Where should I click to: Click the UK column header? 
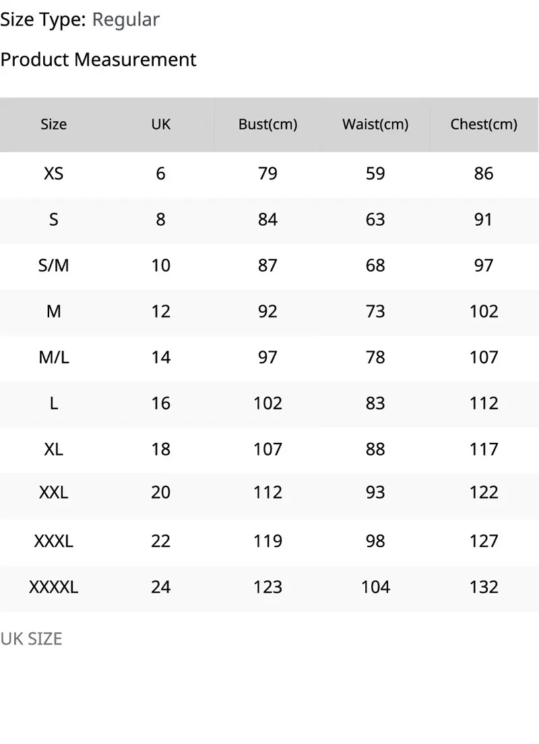(x=161, y=124)
